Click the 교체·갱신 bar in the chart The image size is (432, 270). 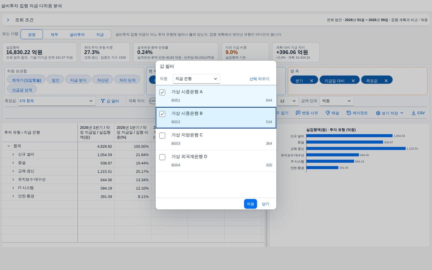(x=356, y=148)
